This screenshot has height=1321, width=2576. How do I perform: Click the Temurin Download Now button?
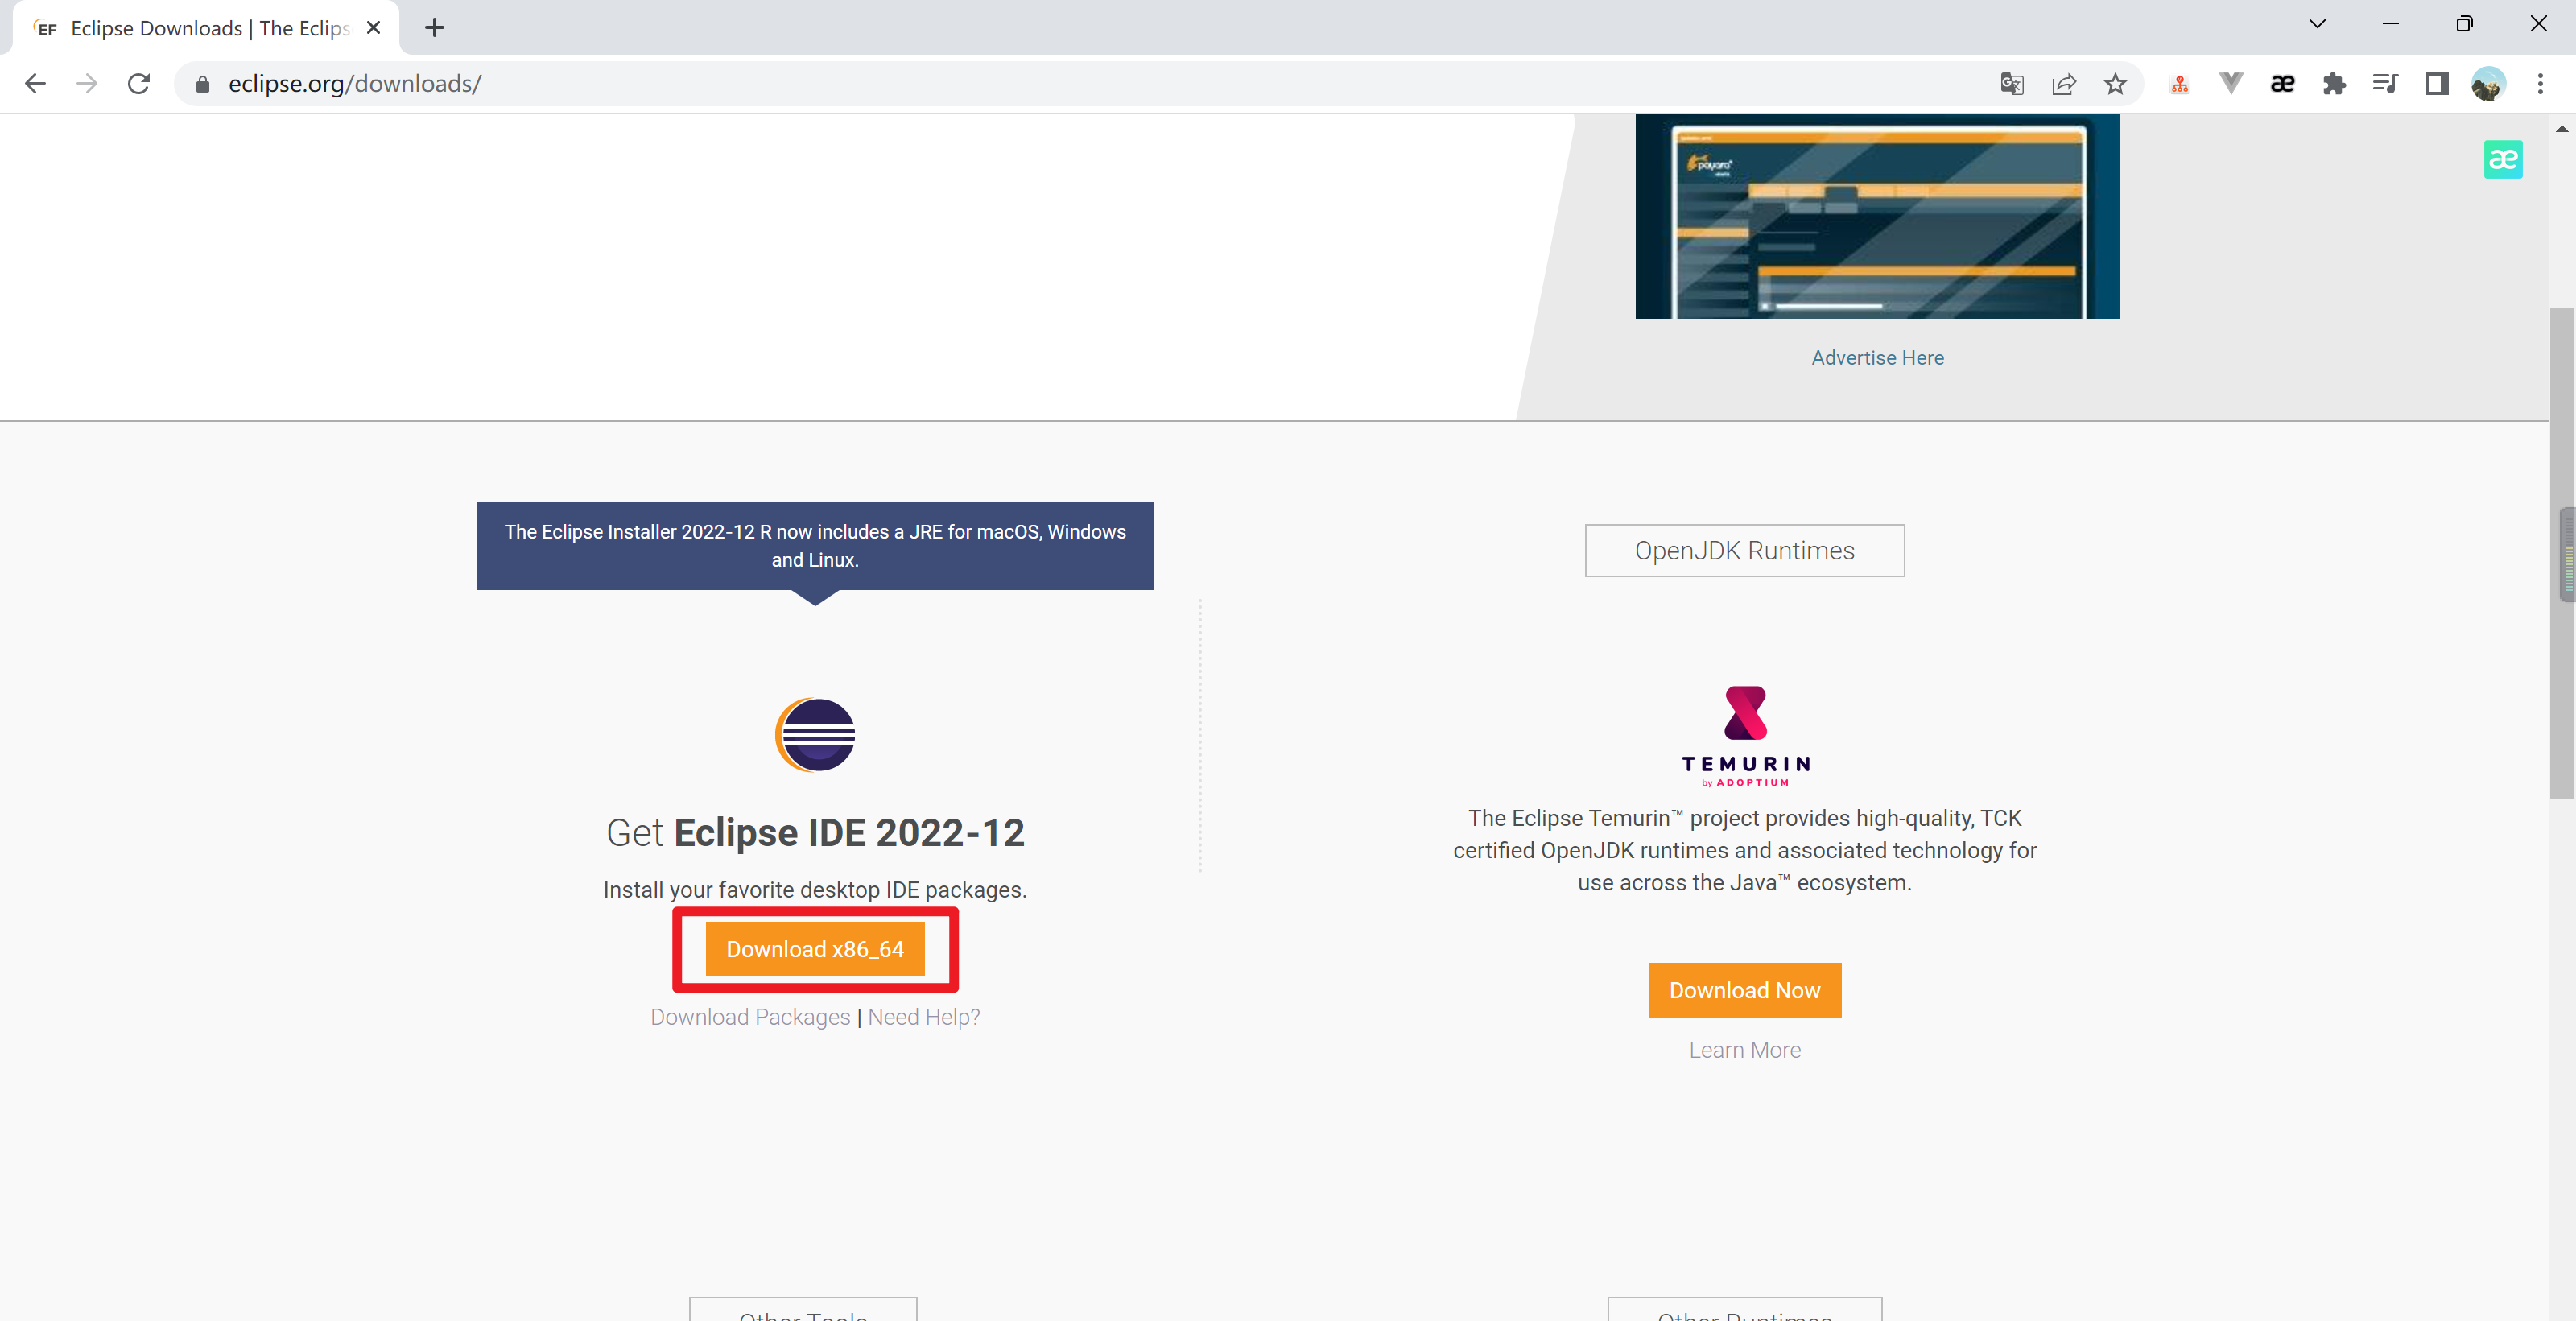1745,990
